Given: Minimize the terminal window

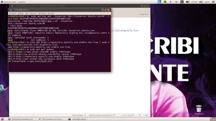Looking at the screenshot, I should (103, 10).
